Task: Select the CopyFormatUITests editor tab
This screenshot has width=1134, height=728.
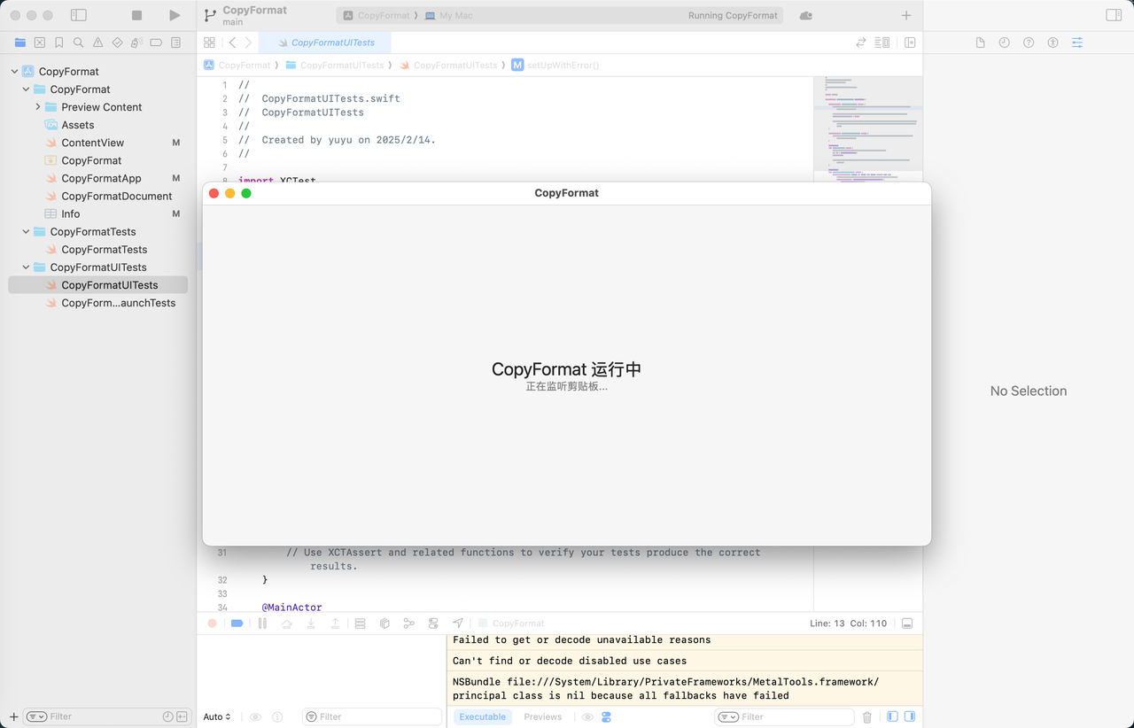Action: click(x=325, y=43)
